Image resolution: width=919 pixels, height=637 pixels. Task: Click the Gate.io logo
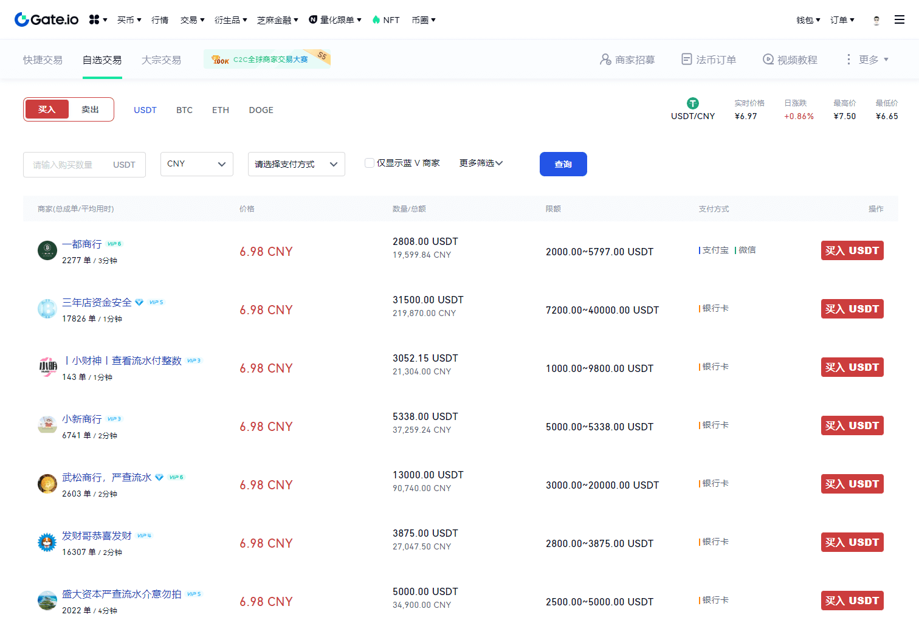click(x=46, y=19)
